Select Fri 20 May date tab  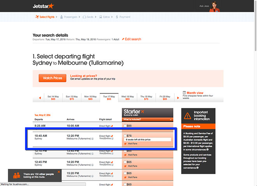tap(165, 98)
